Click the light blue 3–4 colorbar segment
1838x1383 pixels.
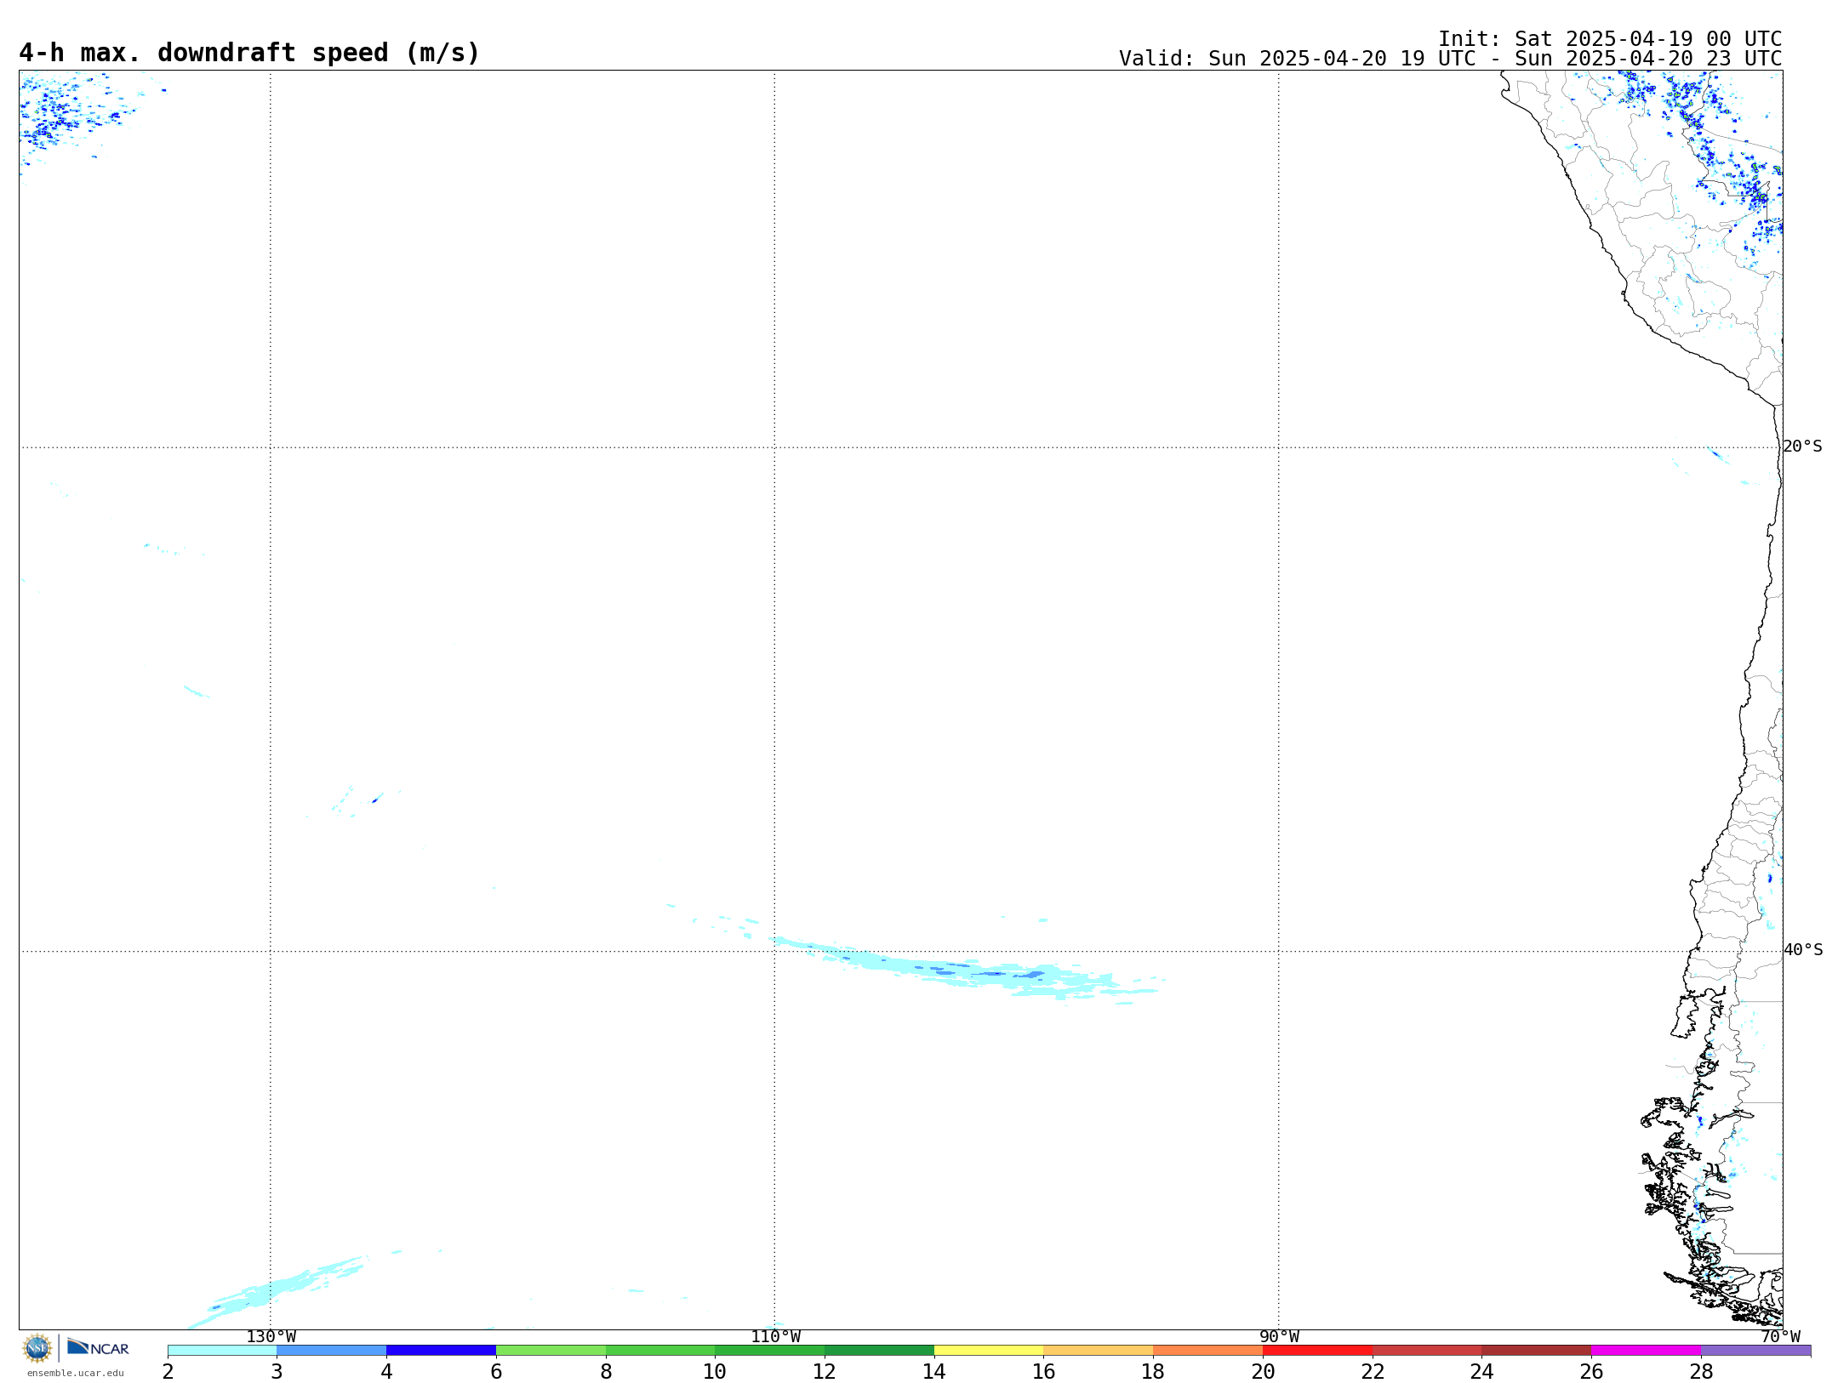(x=331, y=1351)
